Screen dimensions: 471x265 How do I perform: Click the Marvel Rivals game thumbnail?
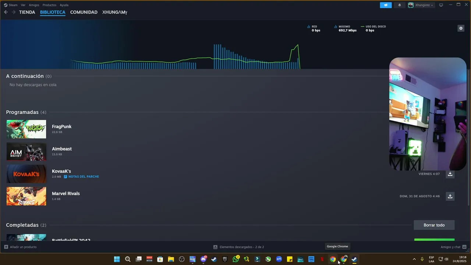click(26, 196)
